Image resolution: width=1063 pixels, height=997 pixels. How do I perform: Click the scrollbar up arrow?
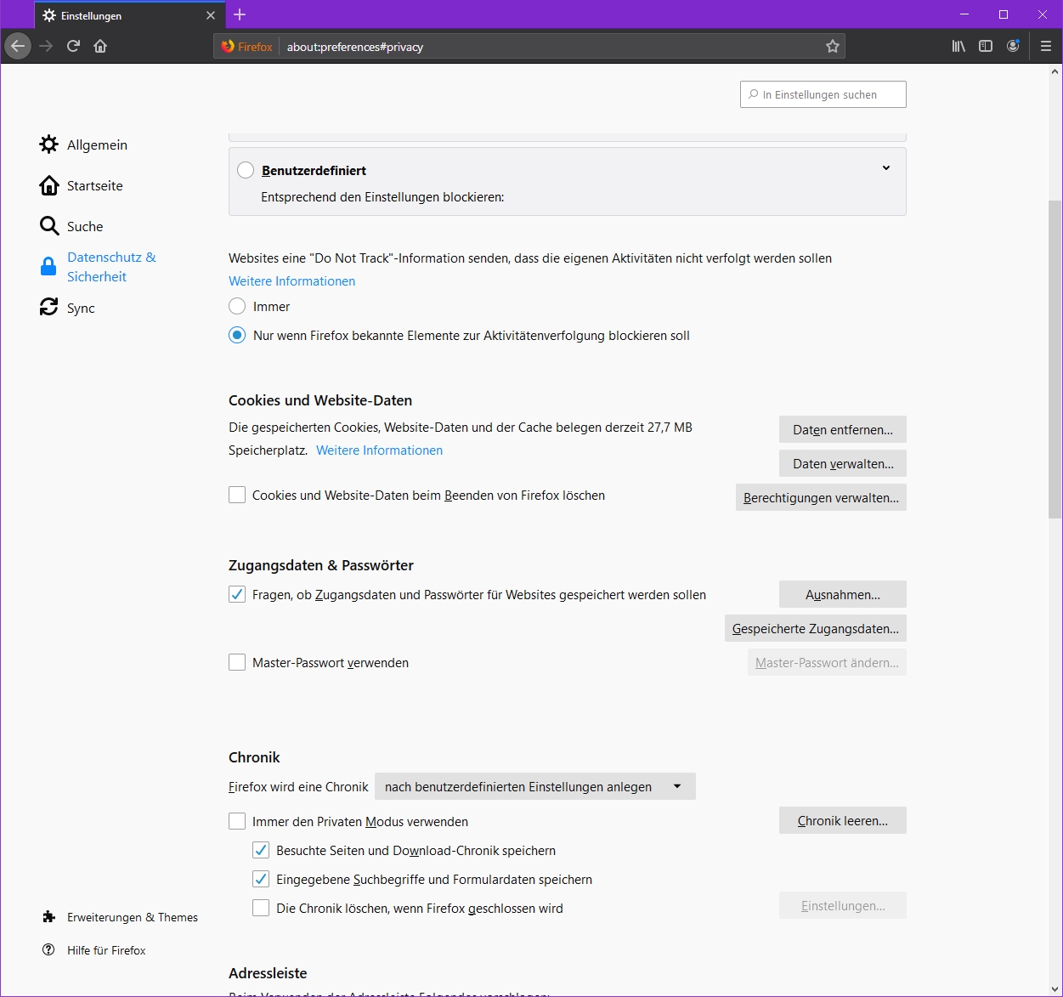pyautogui.click(x=1055, y=72)
